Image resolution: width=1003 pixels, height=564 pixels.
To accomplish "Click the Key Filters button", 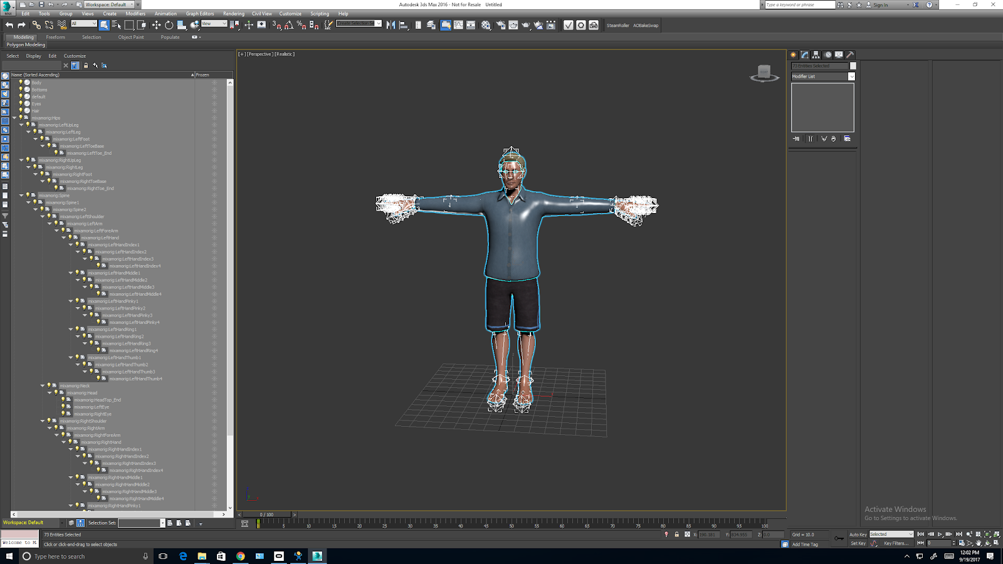I will pos(896,543).
